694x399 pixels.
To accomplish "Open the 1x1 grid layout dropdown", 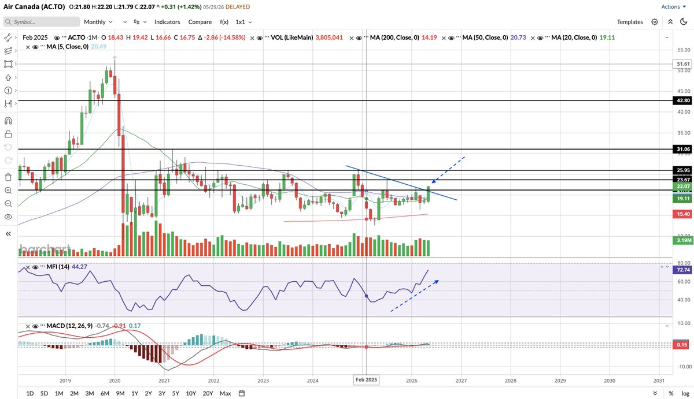I will [243, 22].
